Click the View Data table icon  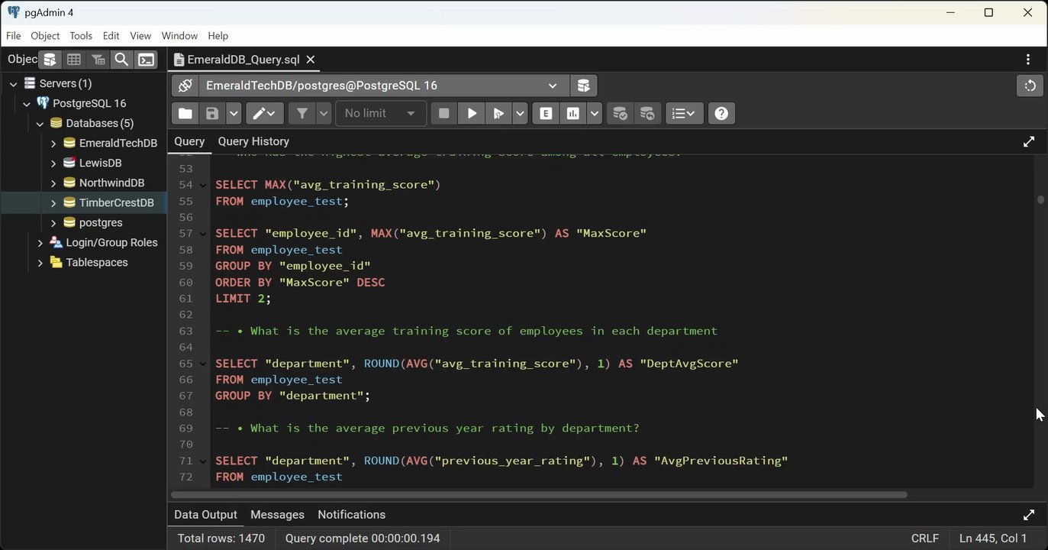[74, 60]
